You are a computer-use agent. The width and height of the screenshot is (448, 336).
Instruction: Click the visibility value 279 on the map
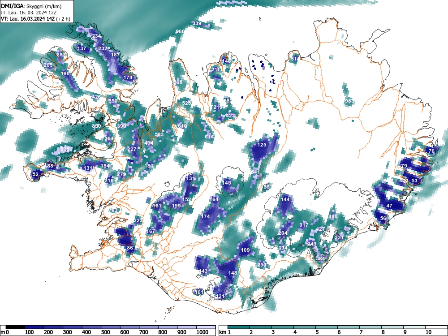click(121, 174)
